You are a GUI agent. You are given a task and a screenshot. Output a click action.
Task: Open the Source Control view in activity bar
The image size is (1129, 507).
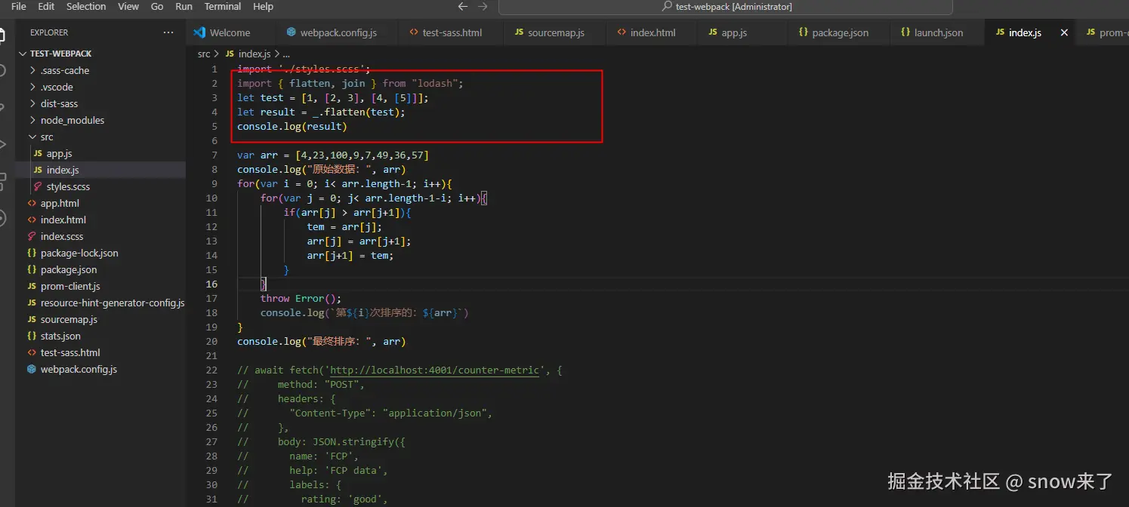2,107
